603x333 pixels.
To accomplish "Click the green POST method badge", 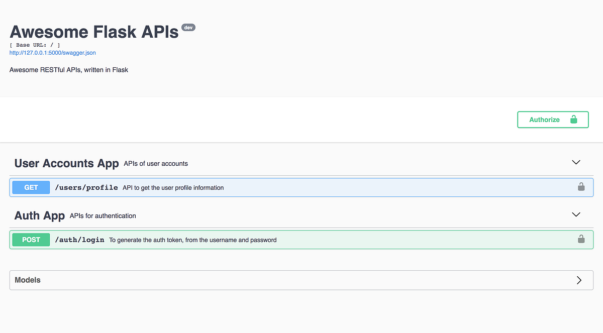I will pos(31,240).
